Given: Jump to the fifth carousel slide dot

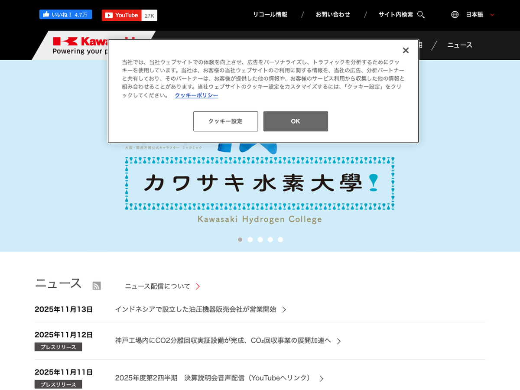Looking at the screenshot, I should [280, 240].
